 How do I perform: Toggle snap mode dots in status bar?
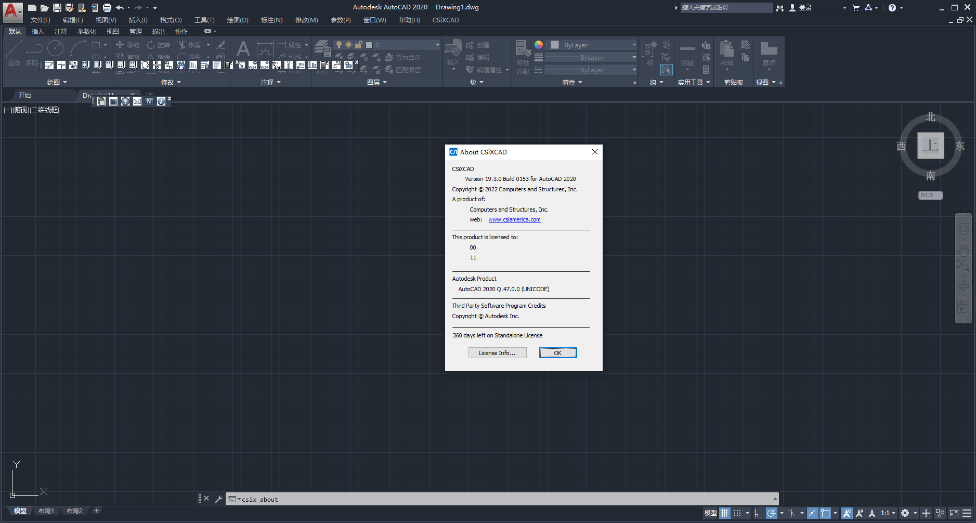click(737, 513)
